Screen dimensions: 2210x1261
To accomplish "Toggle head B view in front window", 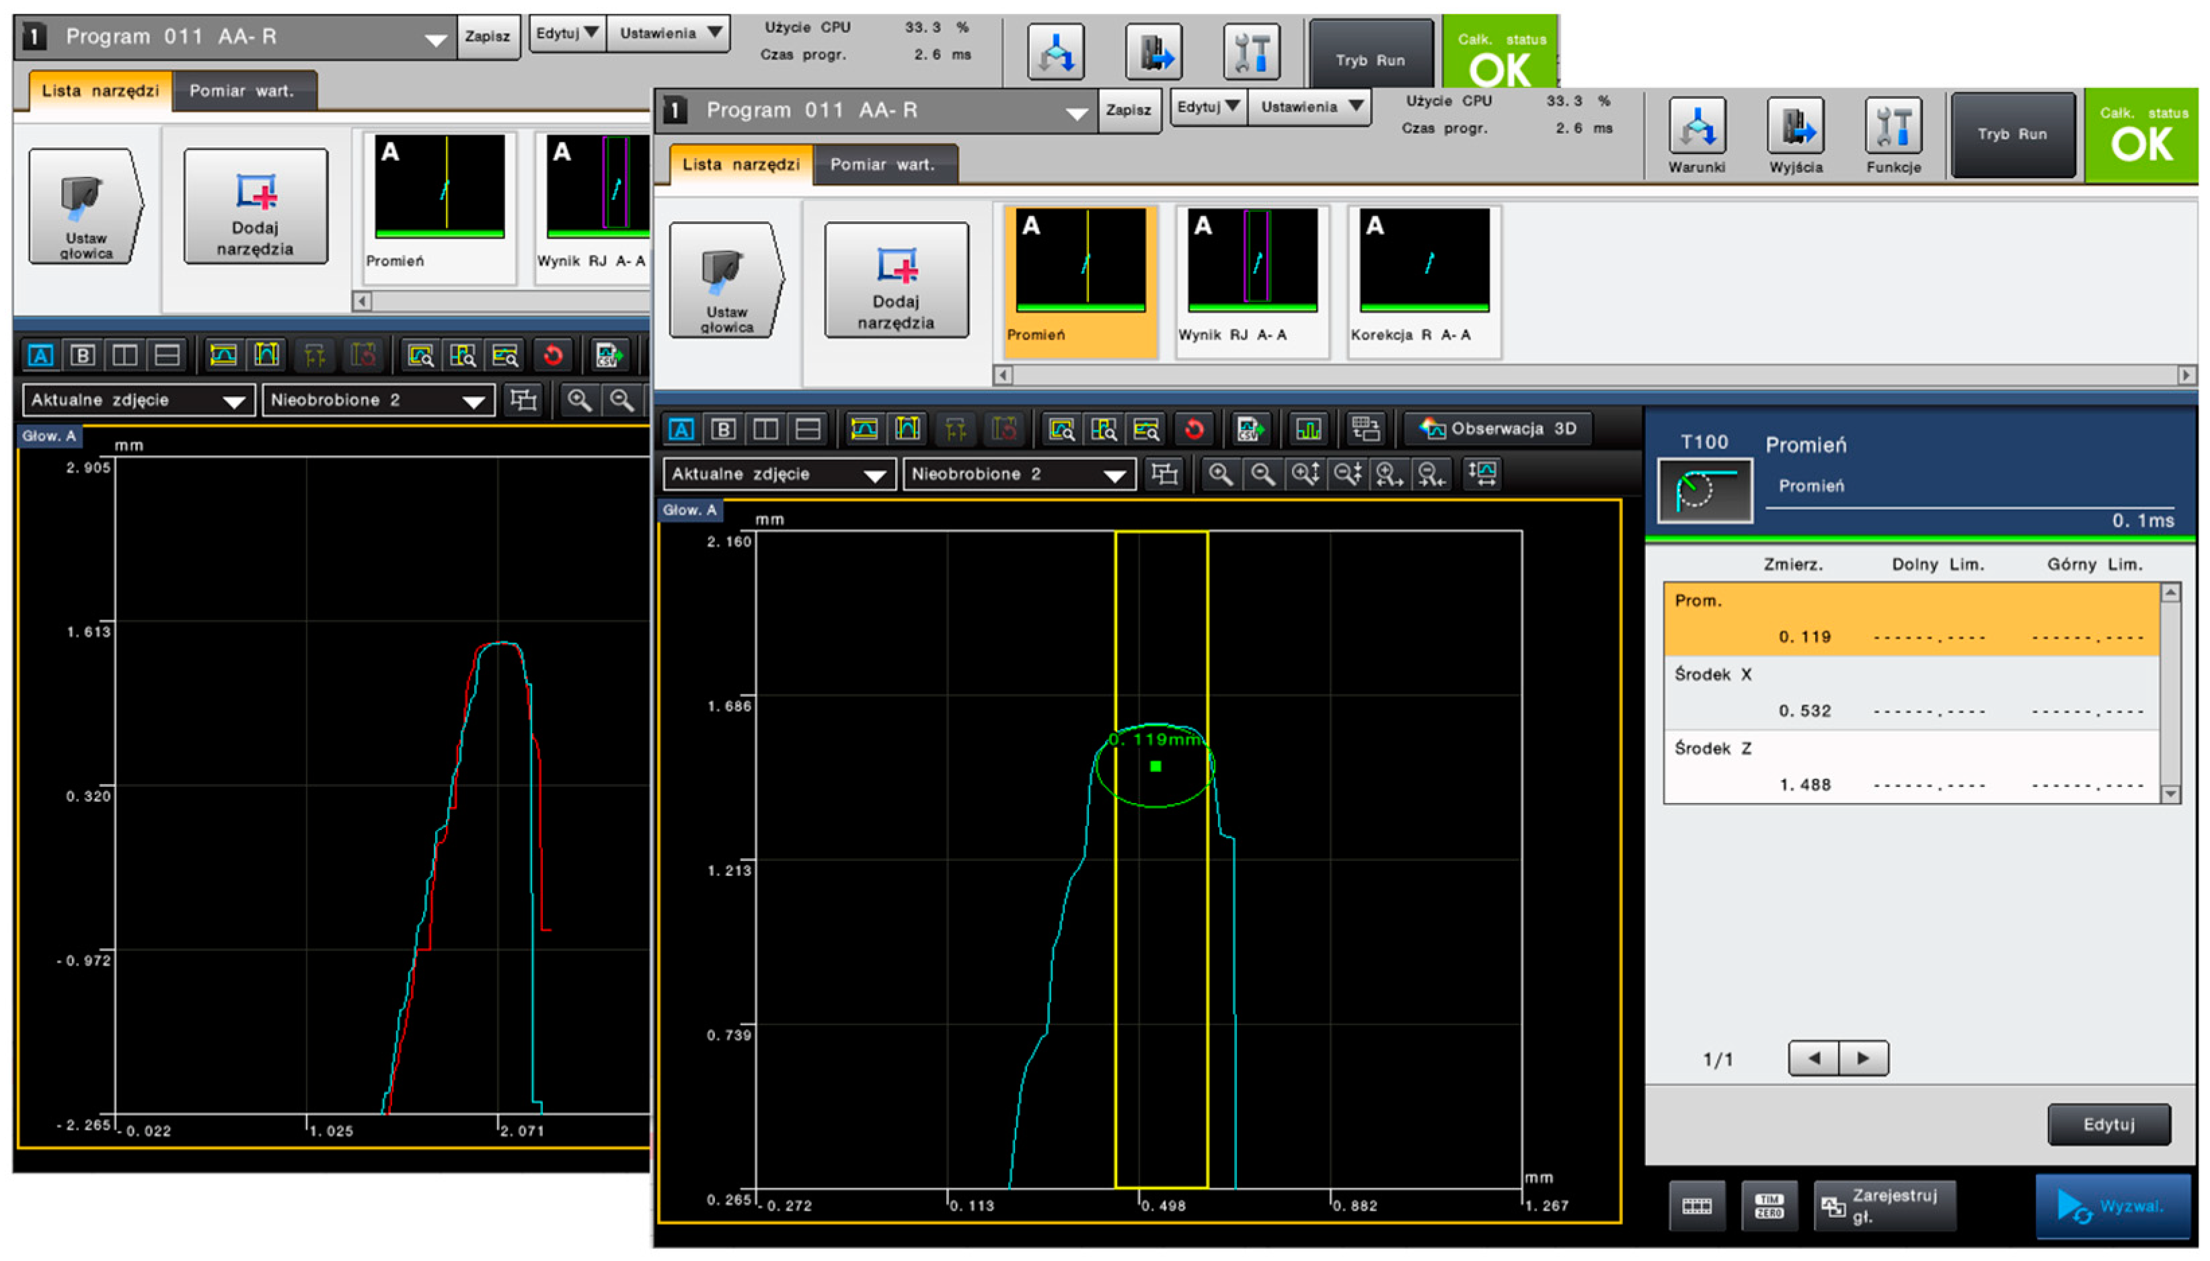I will pyautogui.click(x=724, y=428).
